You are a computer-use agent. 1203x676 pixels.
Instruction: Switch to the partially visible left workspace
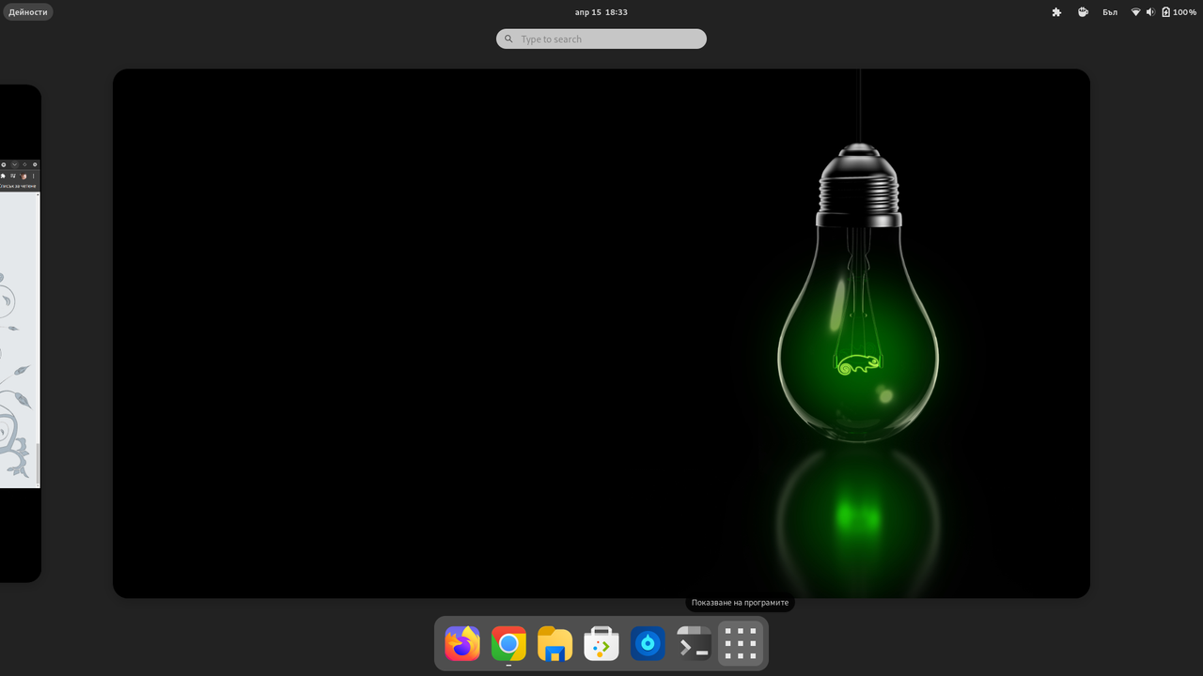coord(20,333)
